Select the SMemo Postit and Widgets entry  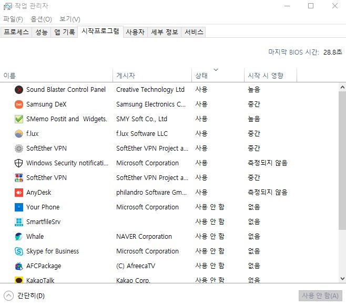pos(67,119)
